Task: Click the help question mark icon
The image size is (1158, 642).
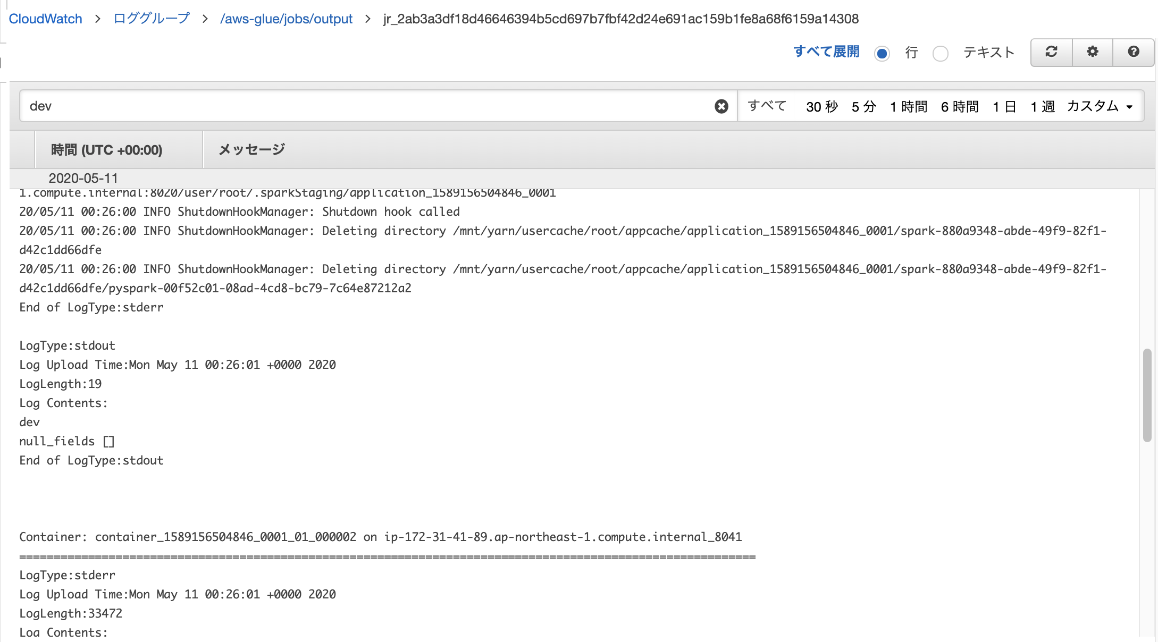Action: click(x=1133, y=52)
